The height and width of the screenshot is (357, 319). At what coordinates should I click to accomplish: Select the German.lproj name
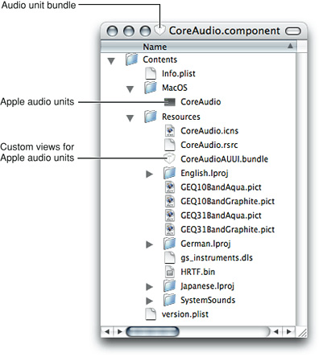pyautogui.click(x=205, y=244)
